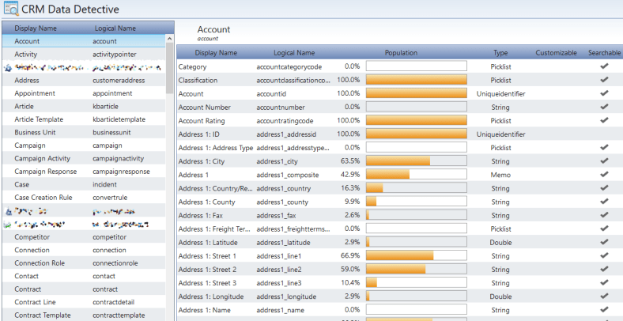Click the Account entity heading title
The width and height of the screenshot is (623, 321).
[x=213, y=29]
